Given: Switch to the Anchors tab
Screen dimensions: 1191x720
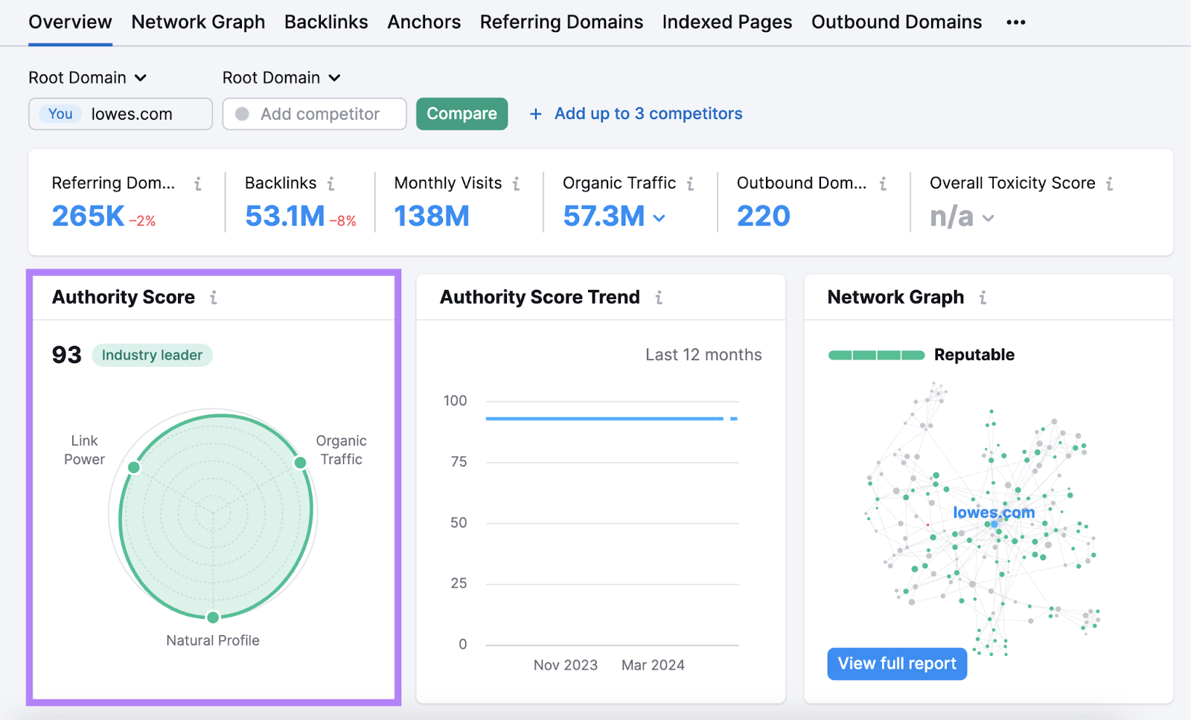Looking at the screenshot, I should tap(424, 22).
